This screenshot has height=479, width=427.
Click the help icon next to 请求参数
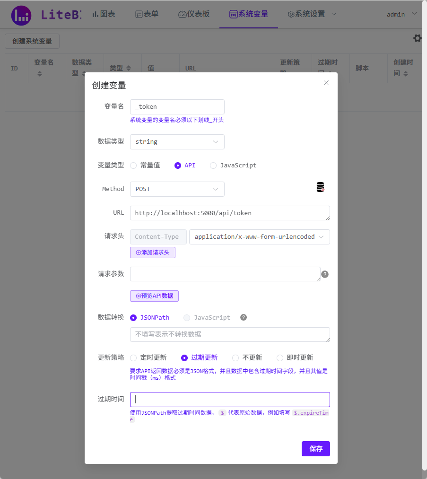(325, 274)
